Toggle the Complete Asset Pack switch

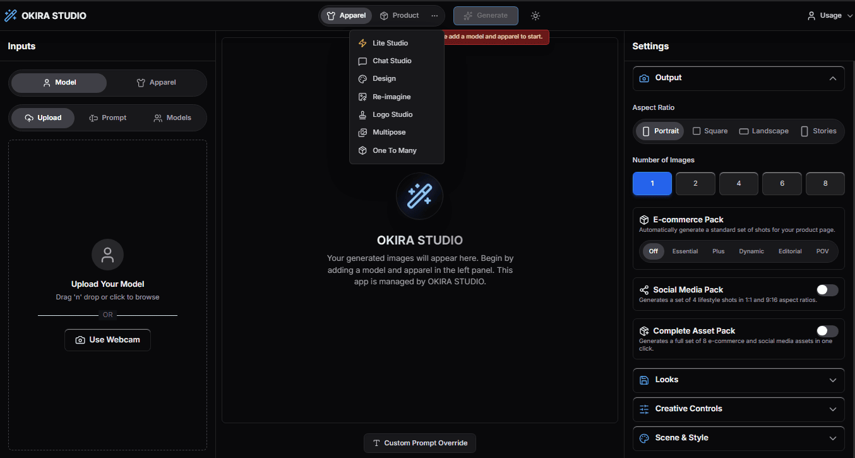point(827,331)
